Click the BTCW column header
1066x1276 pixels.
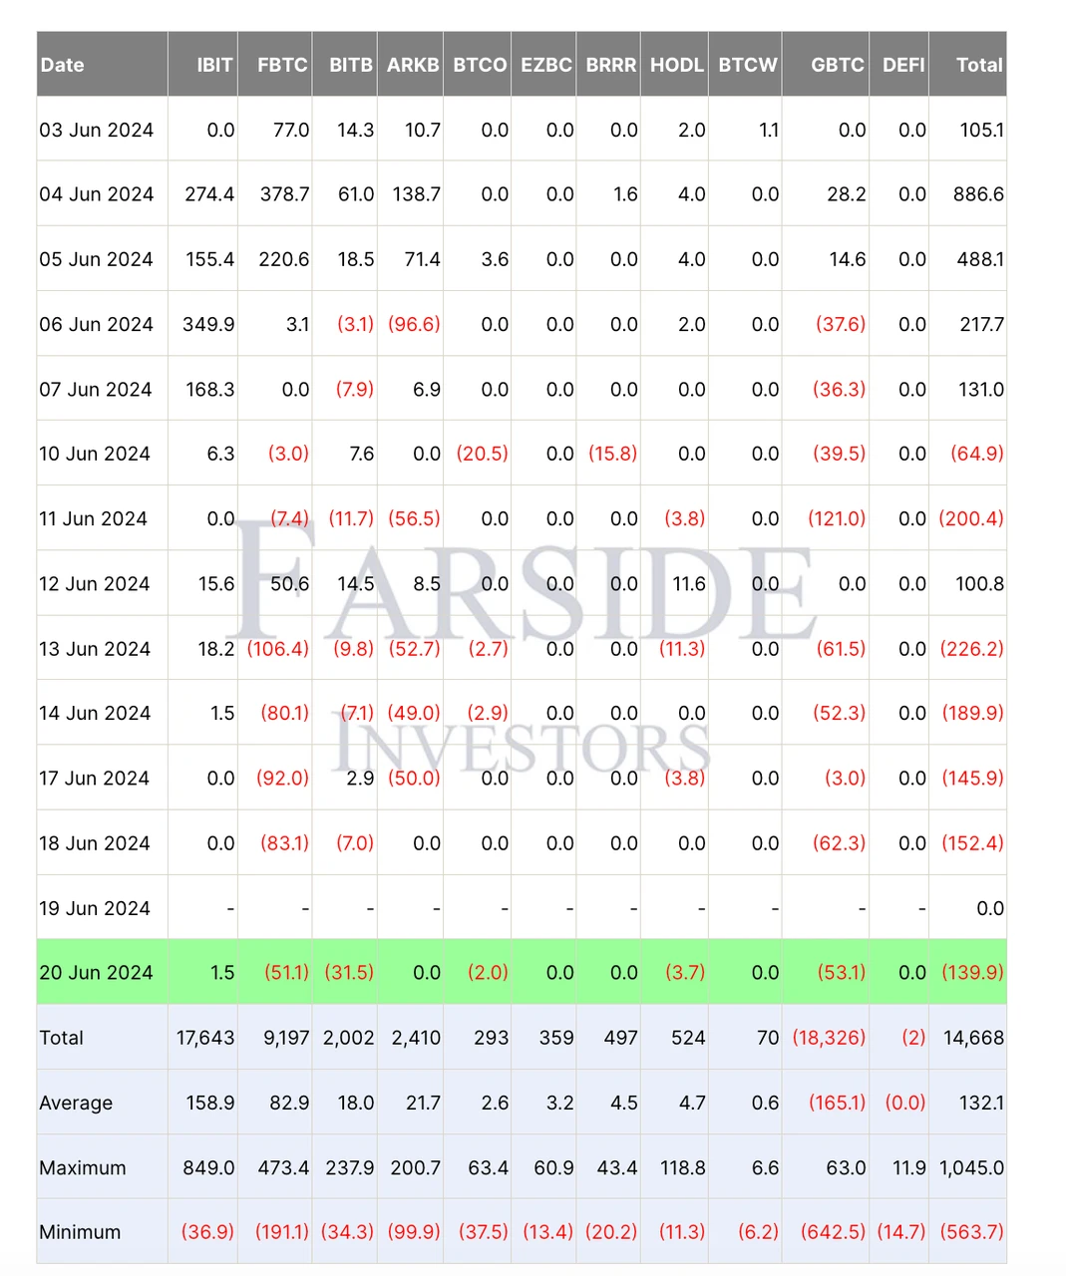[x=747, y=65]
